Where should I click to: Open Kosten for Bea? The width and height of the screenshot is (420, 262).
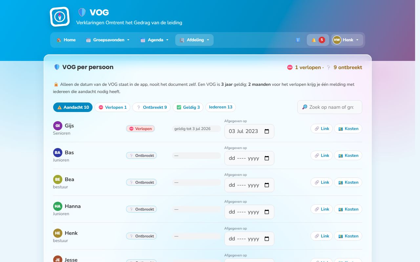coord(348,182)
